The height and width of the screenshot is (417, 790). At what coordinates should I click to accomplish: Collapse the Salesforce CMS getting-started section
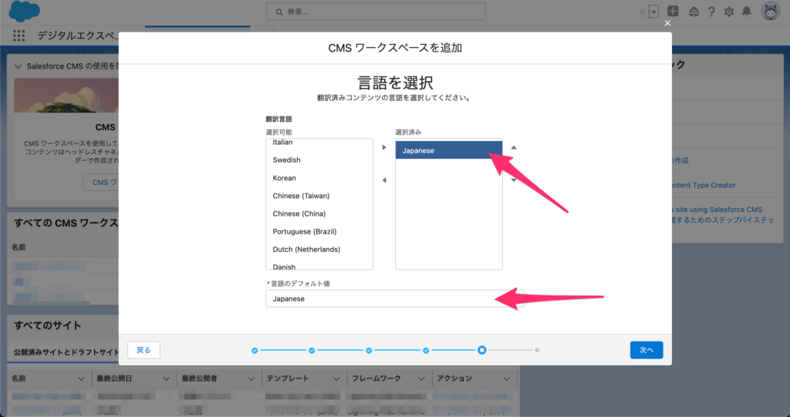click(x=19, y=66)
